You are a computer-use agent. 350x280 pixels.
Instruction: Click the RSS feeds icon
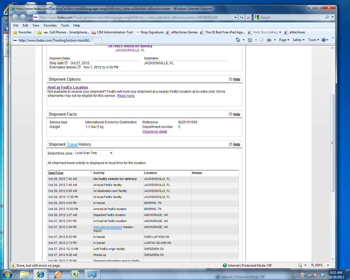250,40
